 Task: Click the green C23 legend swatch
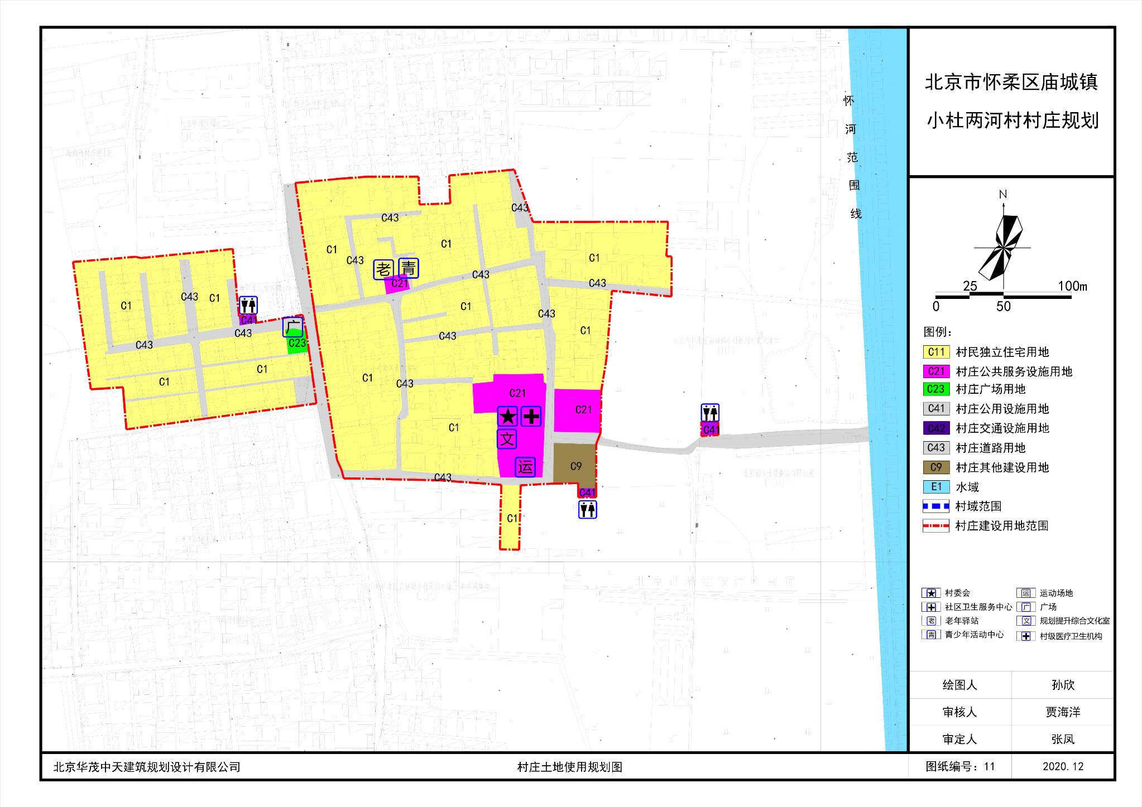click(936, 389)
